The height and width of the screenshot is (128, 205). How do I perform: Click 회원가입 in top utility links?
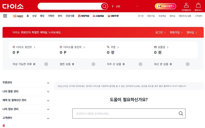(x=151, y=16)
